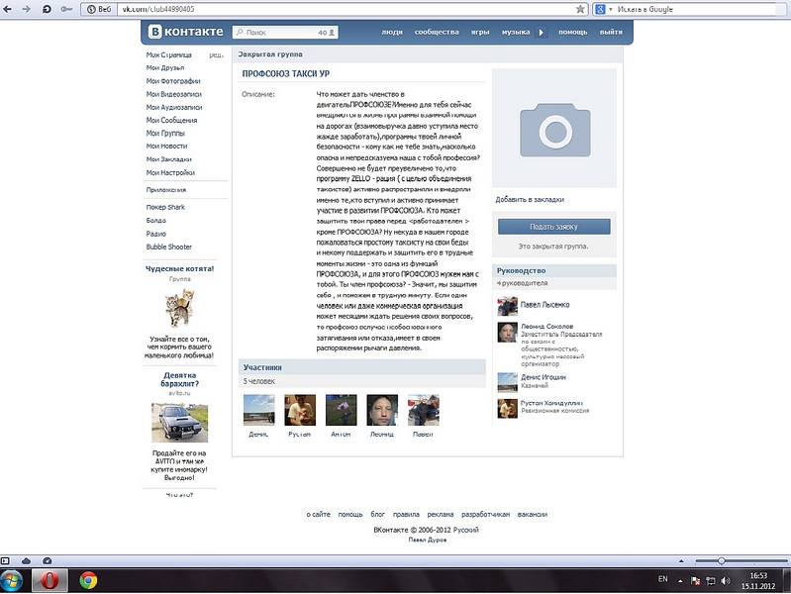Open Павел Лысенко's profile
The image size is (791, 594).
click(x=544, y=305)
